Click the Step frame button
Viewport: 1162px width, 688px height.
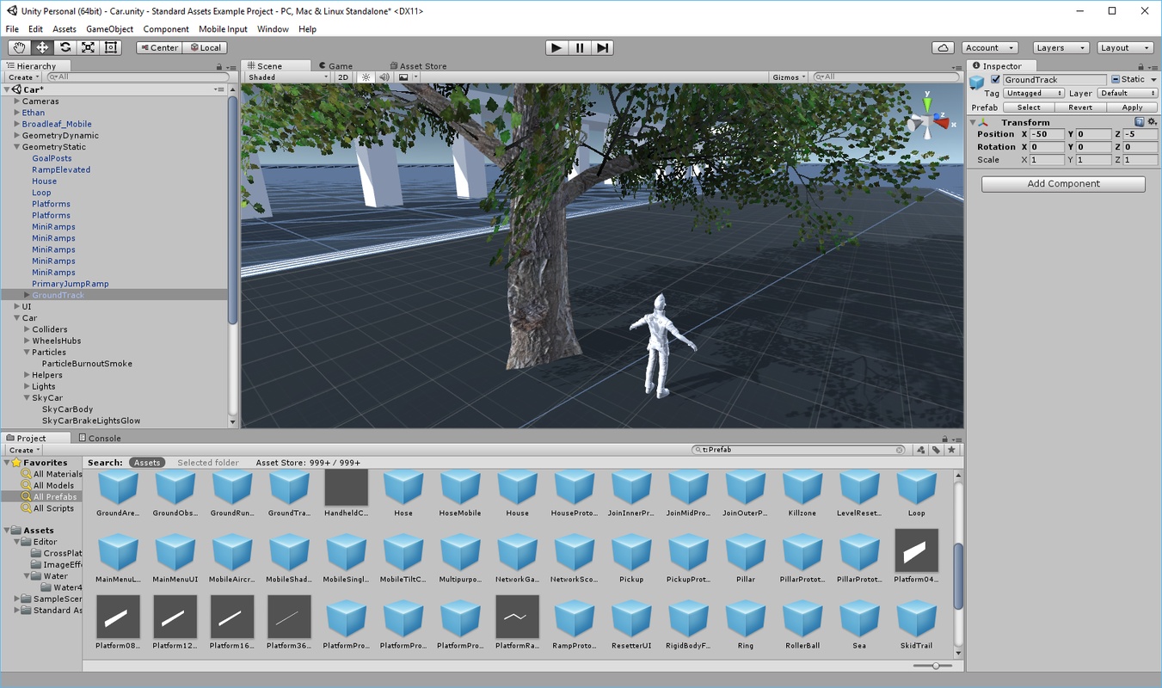pyautogui.click(x=603, y=47)
